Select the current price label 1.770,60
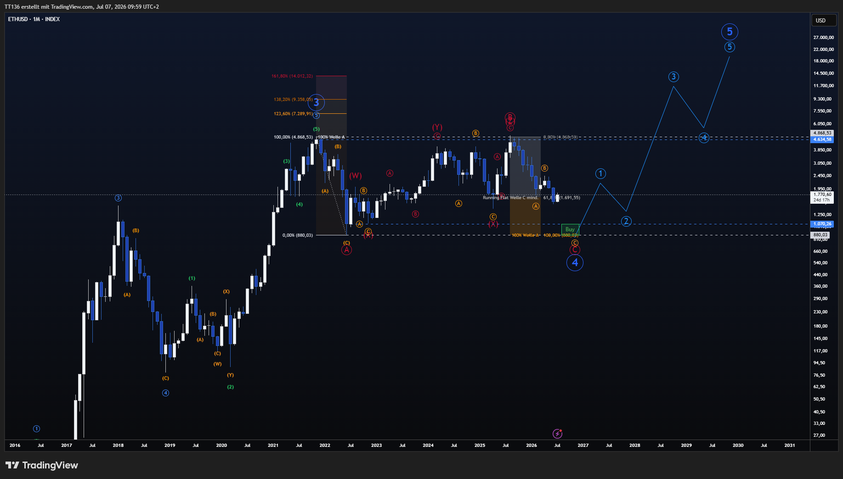 [822, 195]
